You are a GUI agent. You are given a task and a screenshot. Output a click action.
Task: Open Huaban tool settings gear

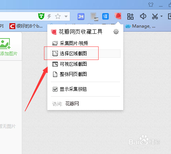point(116,32)
